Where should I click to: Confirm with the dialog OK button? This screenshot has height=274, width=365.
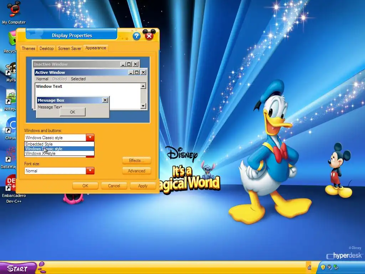(85, 186)
